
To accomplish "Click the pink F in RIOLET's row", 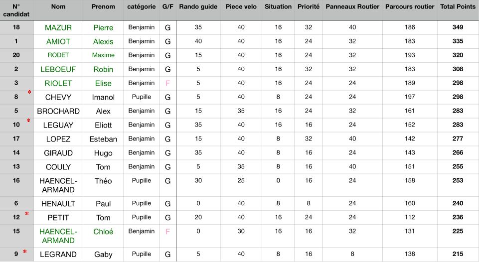I will click(167, 83).
